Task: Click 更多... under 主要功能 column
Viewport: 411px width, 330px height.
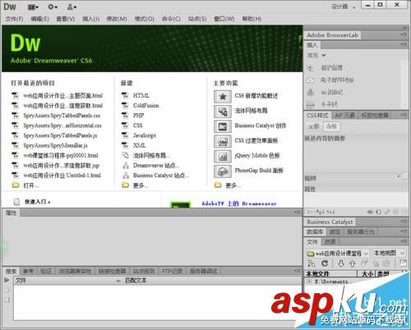Action: (233, 186)
